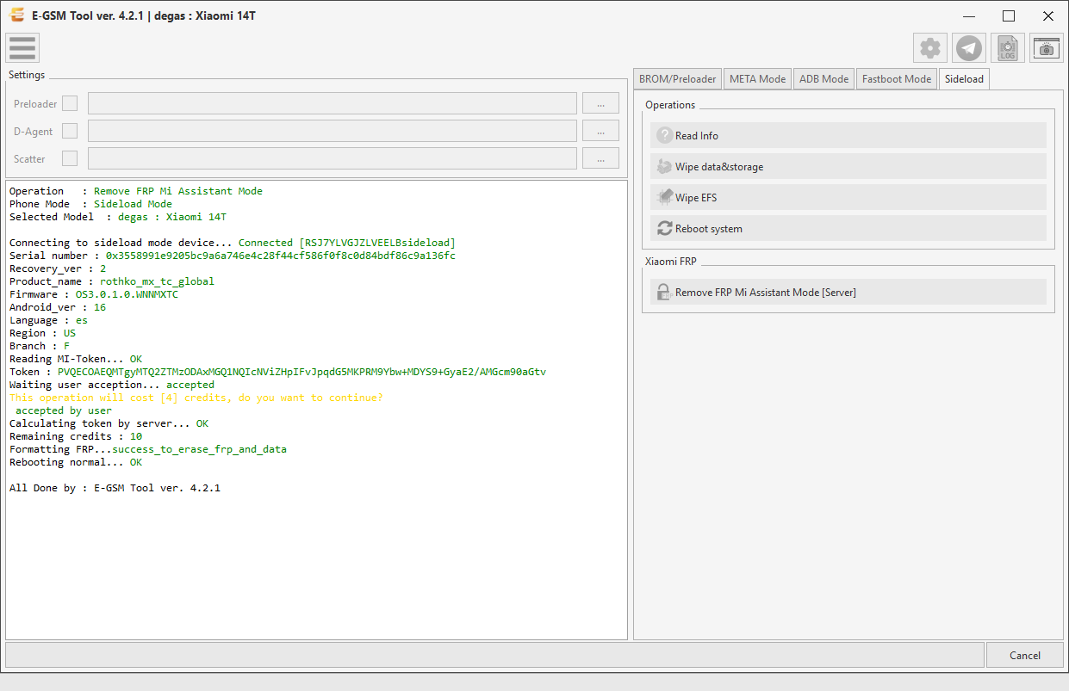Viewport: 1069px width, 691px height.
Task: Minimize the E-GSM Tool window
Action: [x=970, y=15]
